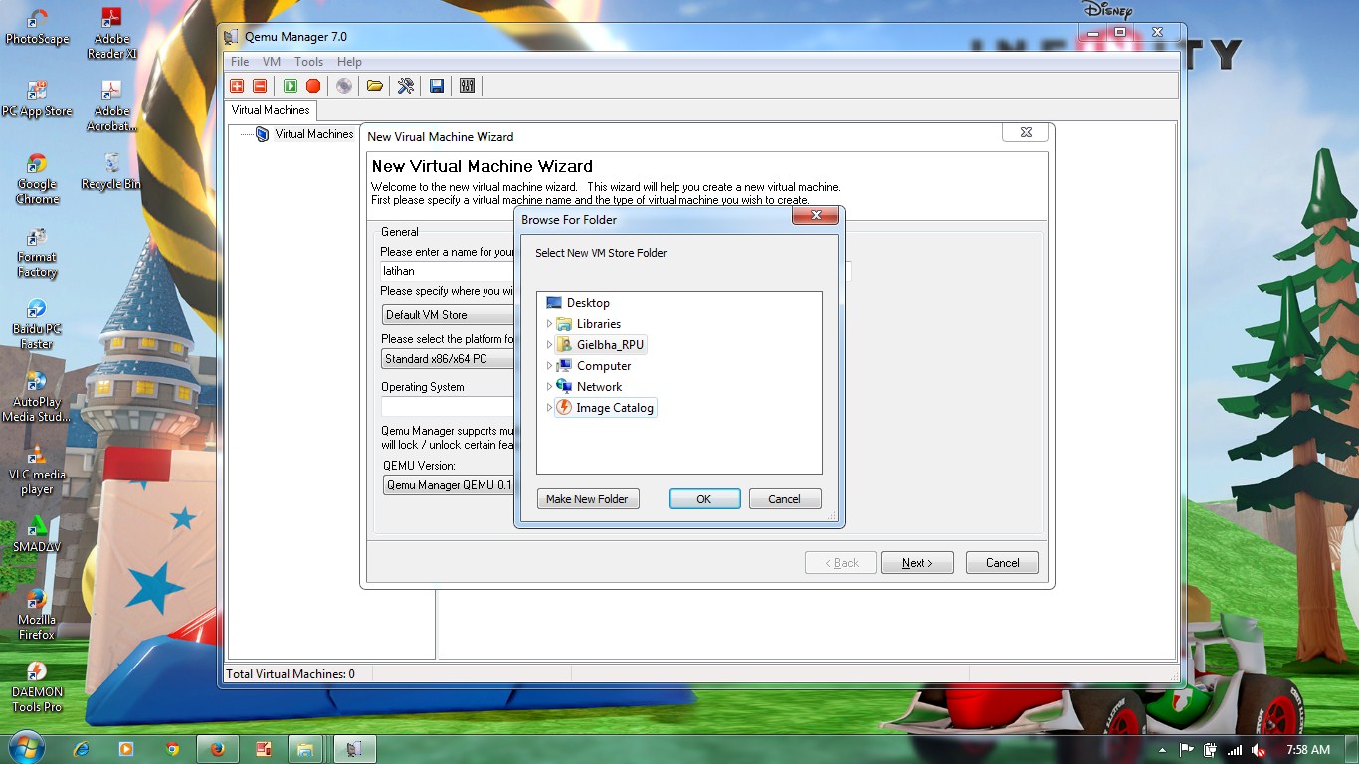
Task: Select Computer in the folder tree
Action: coord(604,366)
